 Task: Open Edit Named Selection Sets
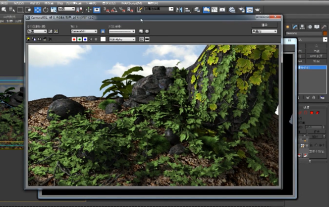(139, 10)
